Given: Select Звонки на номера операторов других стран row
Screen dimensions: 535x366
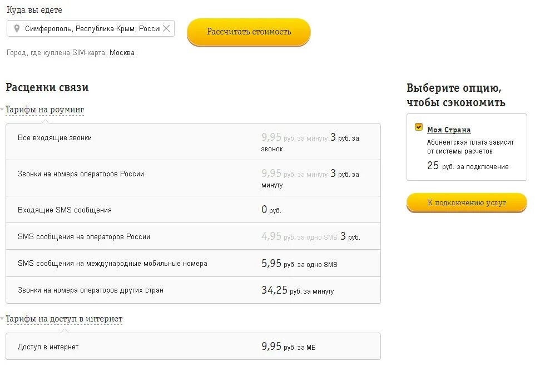Looking at the screenshot, I should (x=193, y=290).
